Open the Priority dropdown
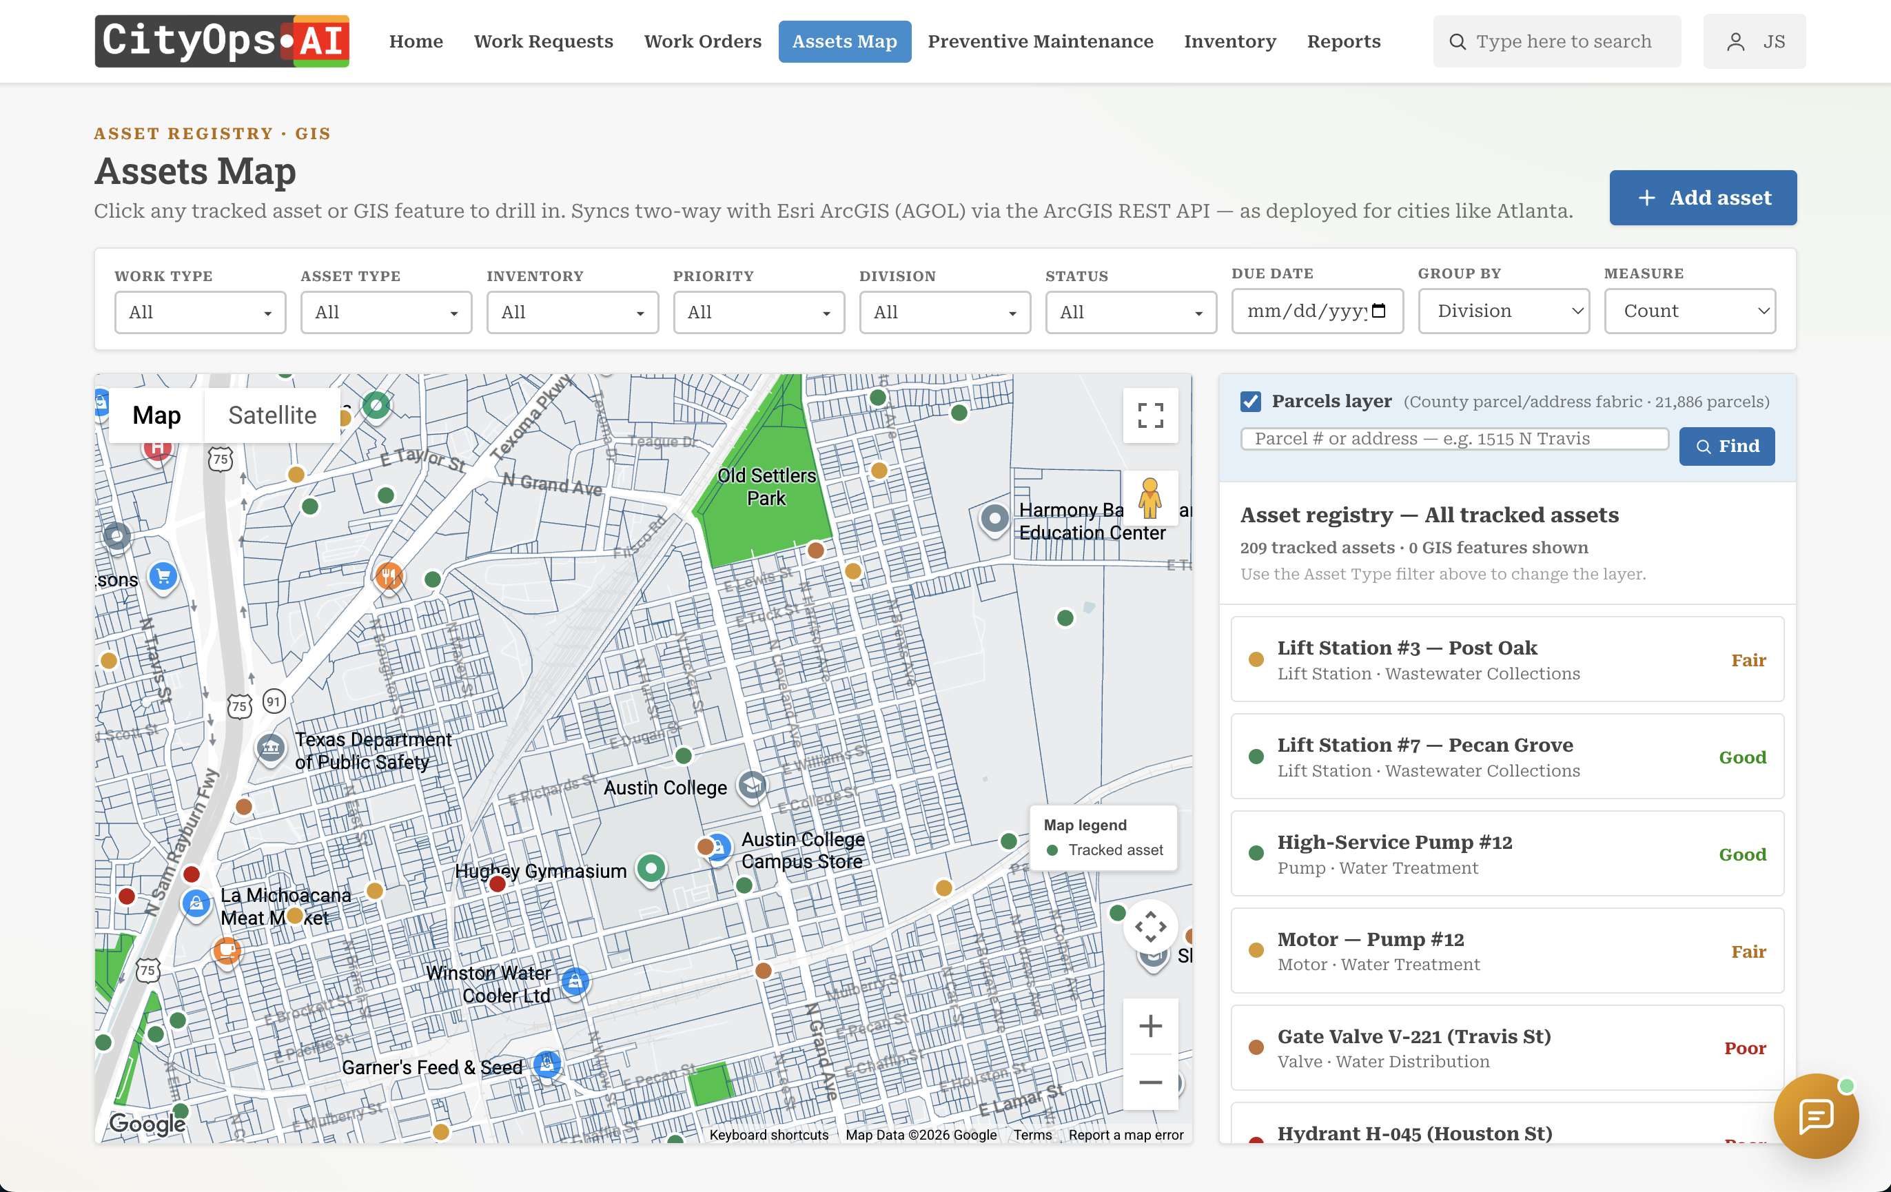Screen dimensions: 1891x1192 (759, 313)
